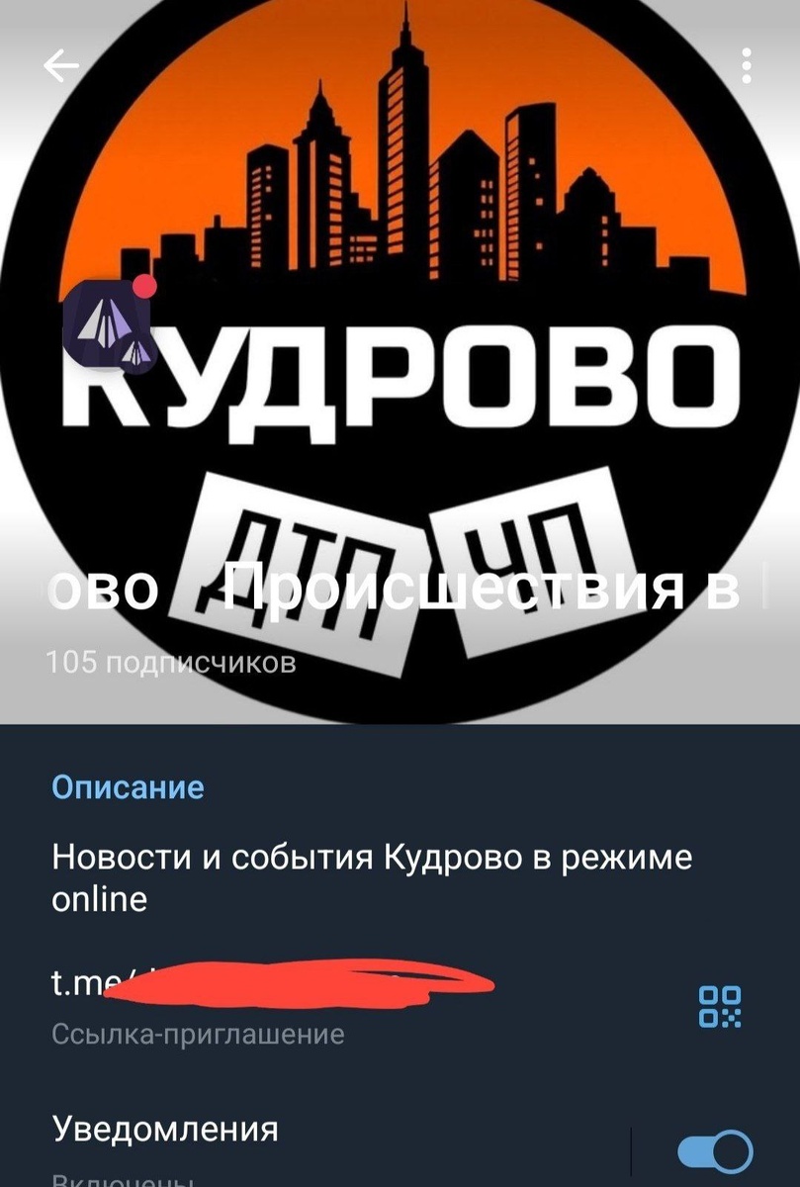
Task: Open the t.me invite link
Action: pos(272,984)
